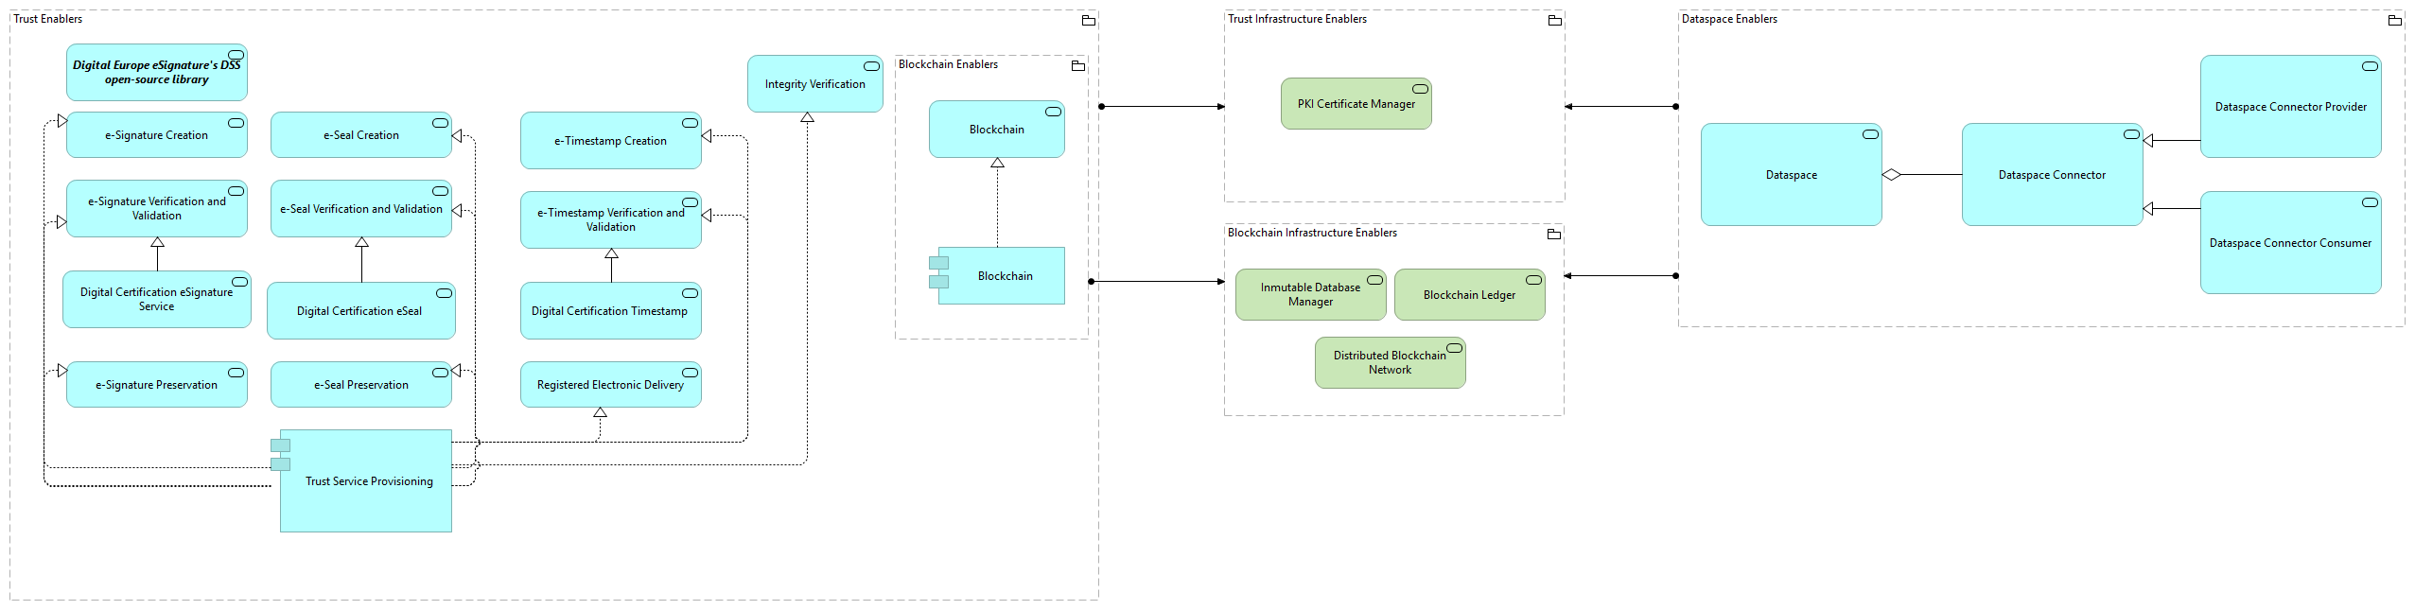Click the Trust Enablers group folder icon

tap(1088, 20)
